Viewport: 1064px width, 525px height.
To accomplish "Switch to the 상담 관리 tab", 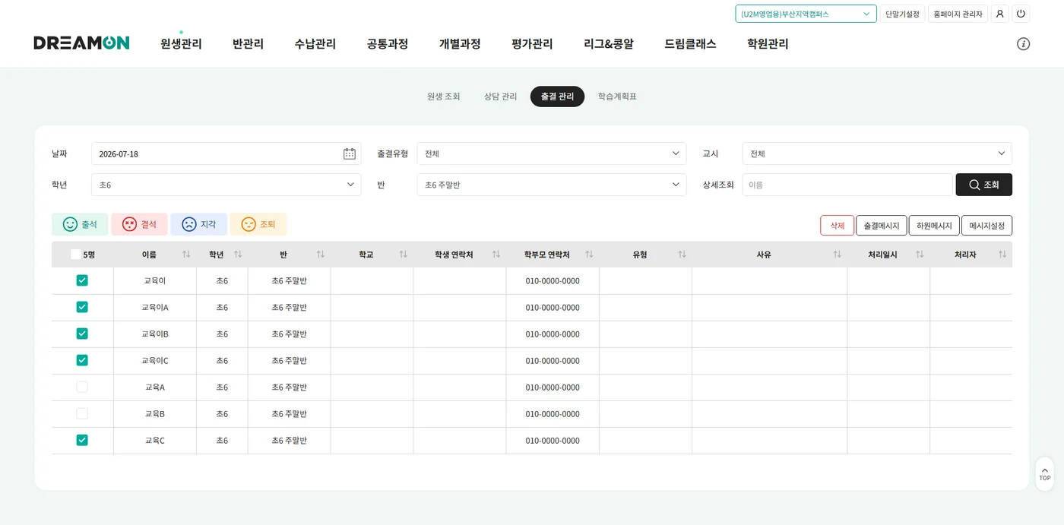I will pyautogui.click(x=500, y=96).
